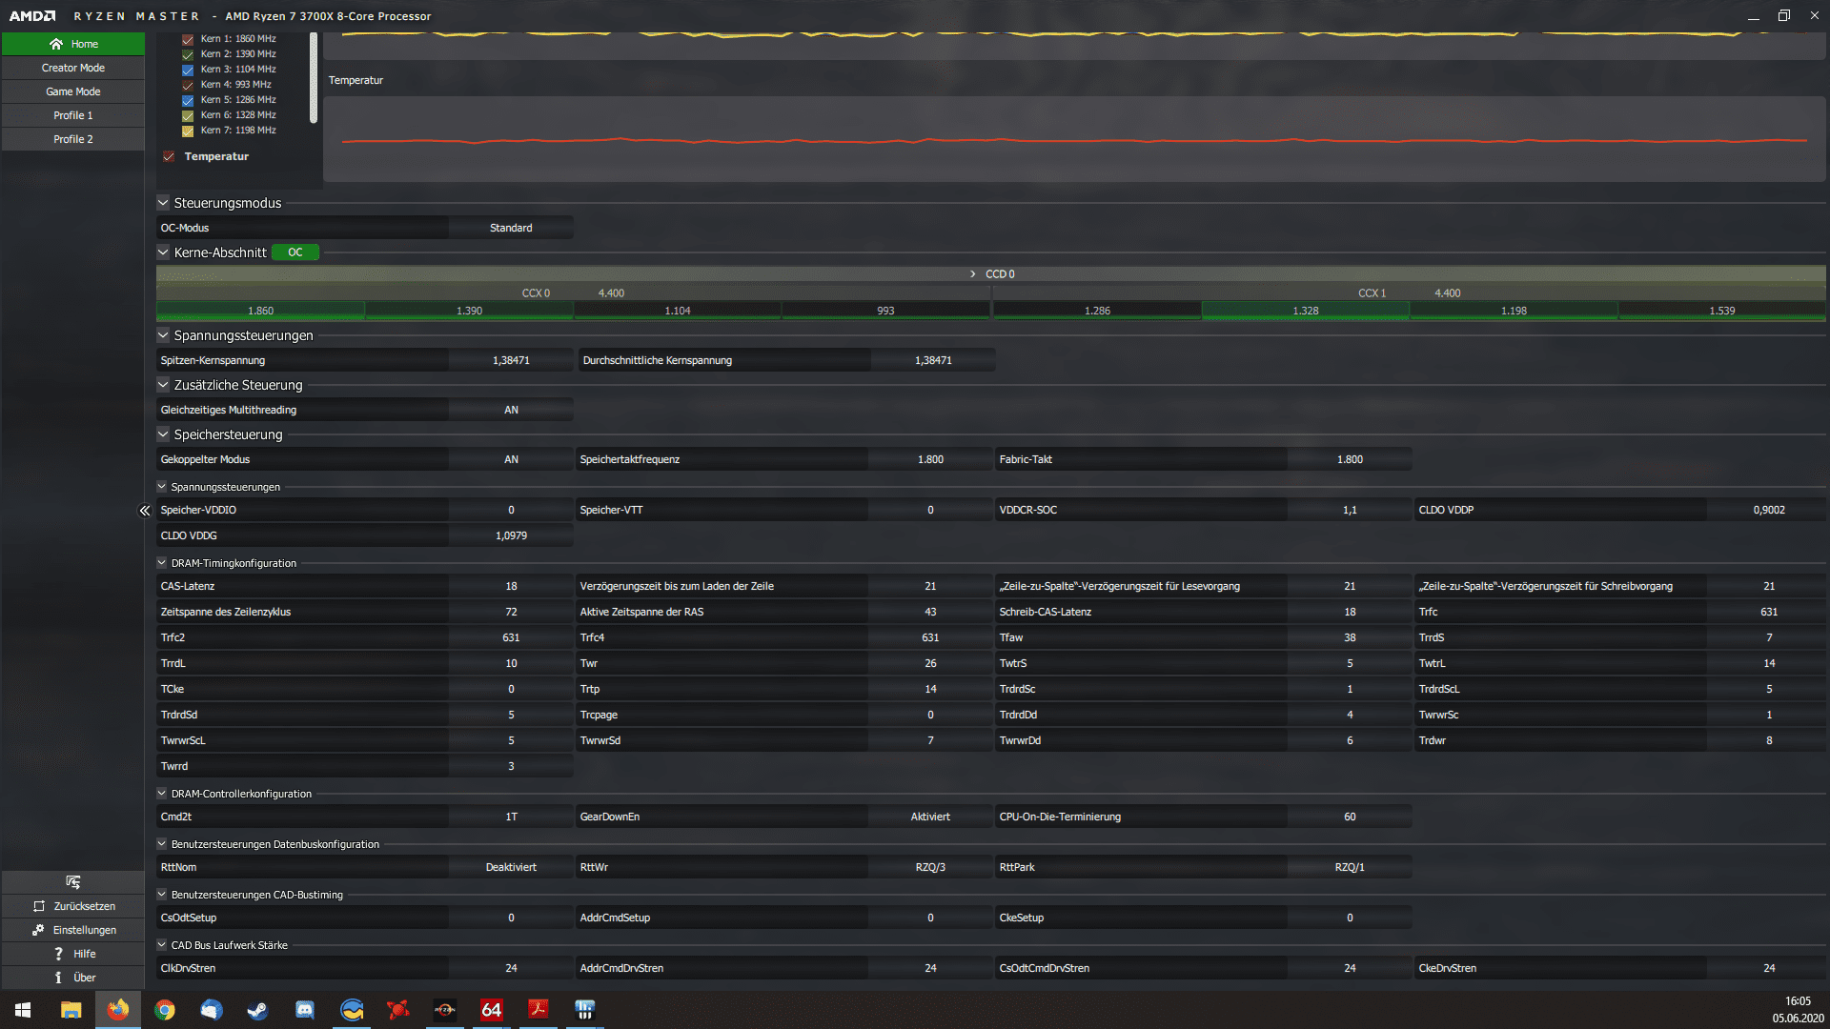Click the OC-Modus Standard value
The width and height of the screenshot is (1830, 1029).
tap(511, 228)
